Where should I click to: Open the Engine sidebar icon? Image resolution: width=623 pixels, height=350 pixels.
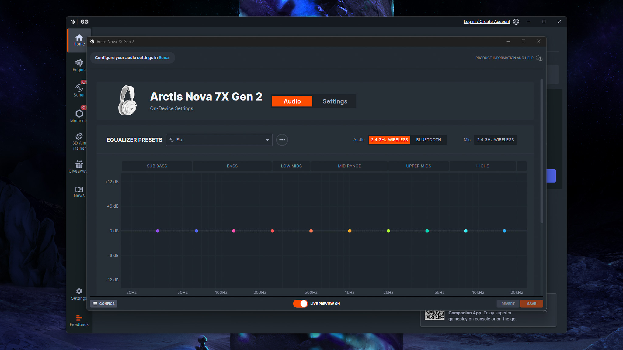point(79,63)
